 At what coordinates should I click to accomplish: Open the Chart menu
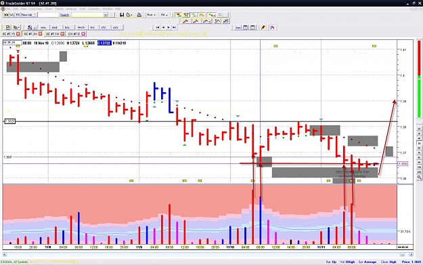[49, 9]
